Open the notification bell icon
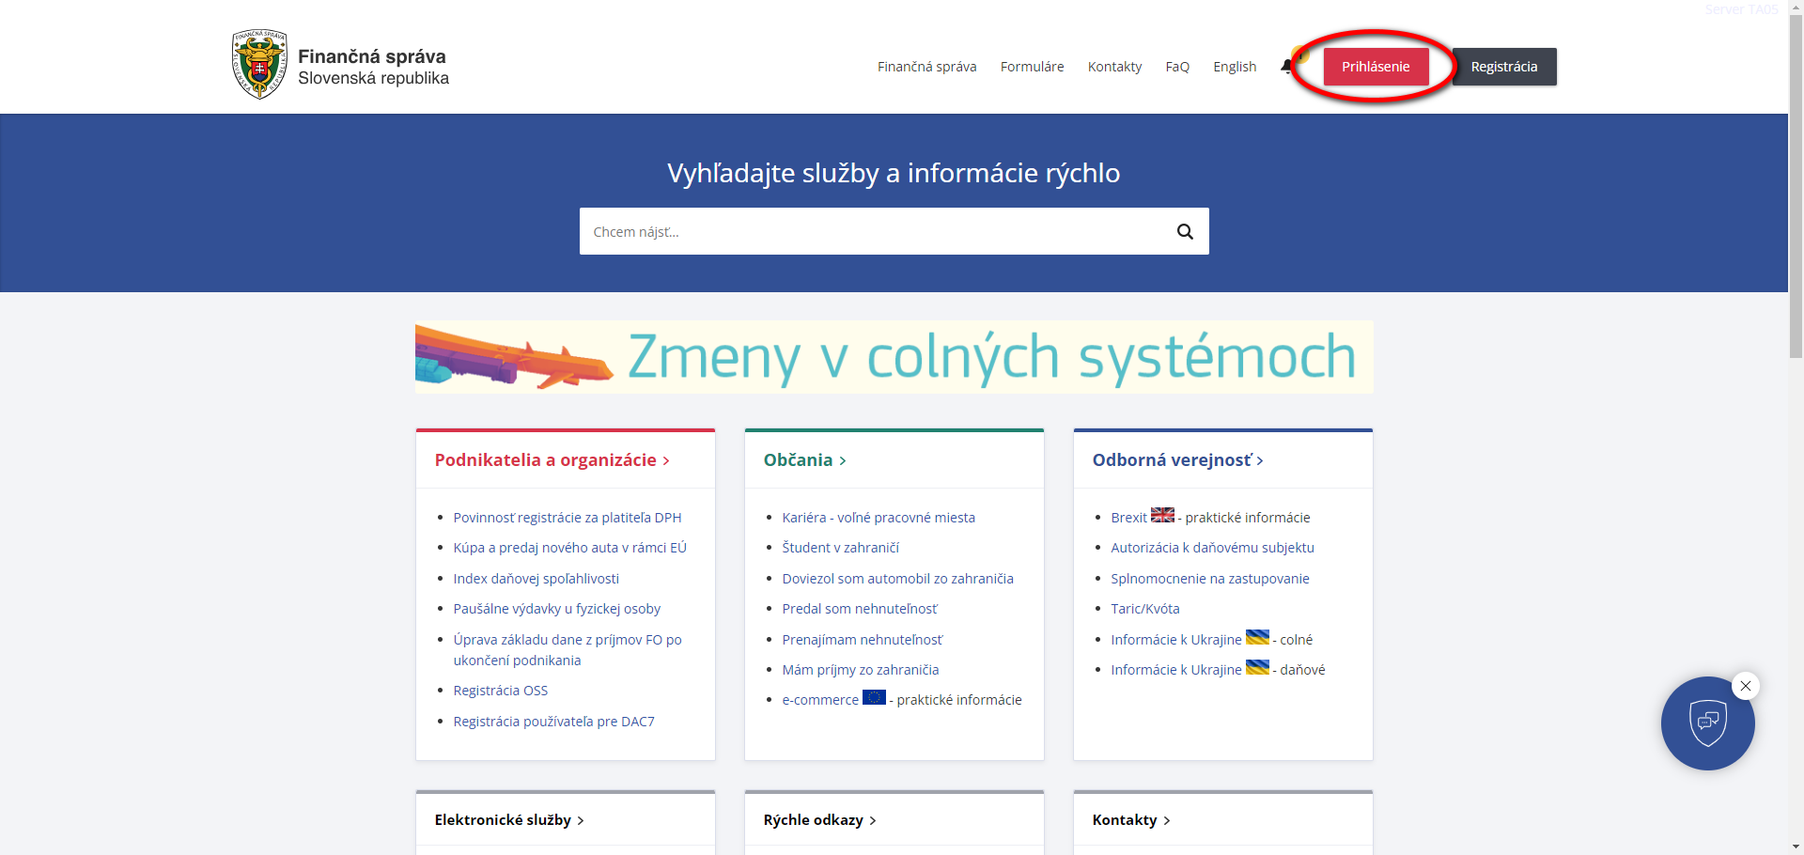Viewport: 1804px width, 855px height. click(1286, 66)
